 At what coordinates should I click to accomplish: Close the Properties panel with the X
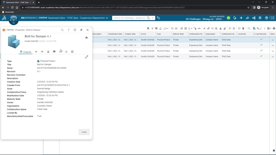(x=87, y=30)
